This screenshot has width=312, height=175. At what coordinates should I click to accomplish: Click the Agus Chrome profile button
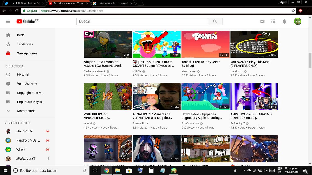click(x=283, y=2)
